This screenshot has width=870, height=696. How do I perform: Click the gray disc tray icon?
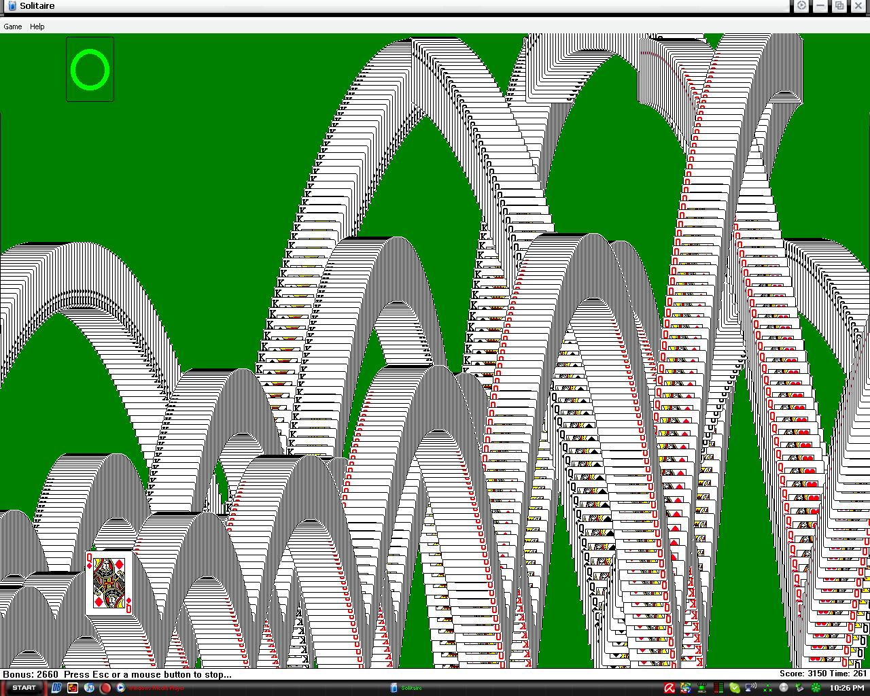(x=784, y=688)
